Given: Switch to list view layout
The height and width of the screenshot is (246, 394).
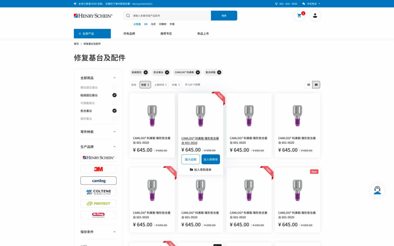Looking at the screenshot, I should 309,85.
